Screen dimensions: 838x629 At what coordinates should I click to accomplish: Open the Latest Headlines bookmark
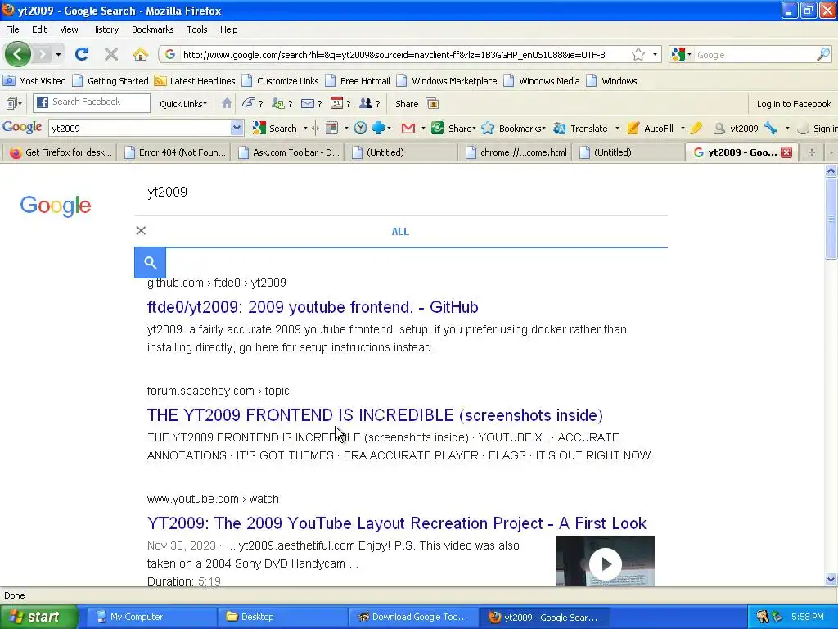[x=195, y=81]
